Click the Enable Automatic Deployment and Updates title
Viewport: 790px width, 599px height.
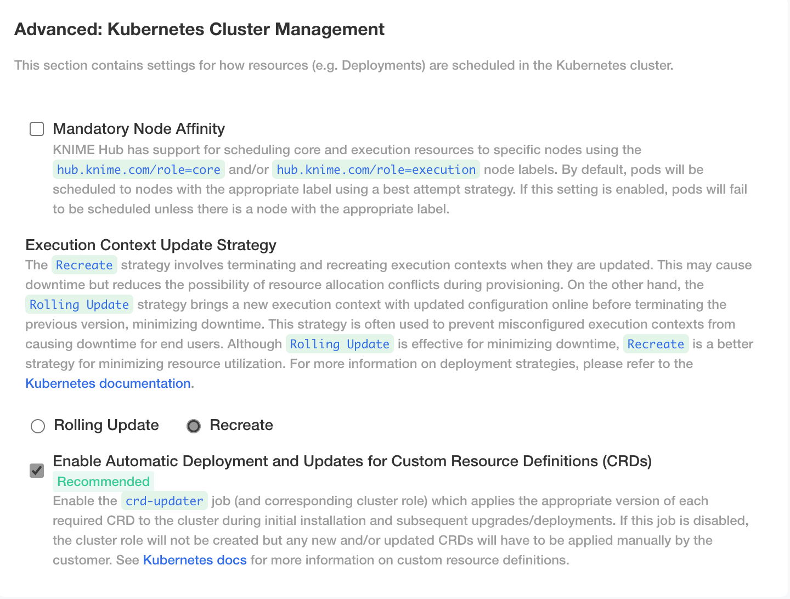(x=352, y=461)
